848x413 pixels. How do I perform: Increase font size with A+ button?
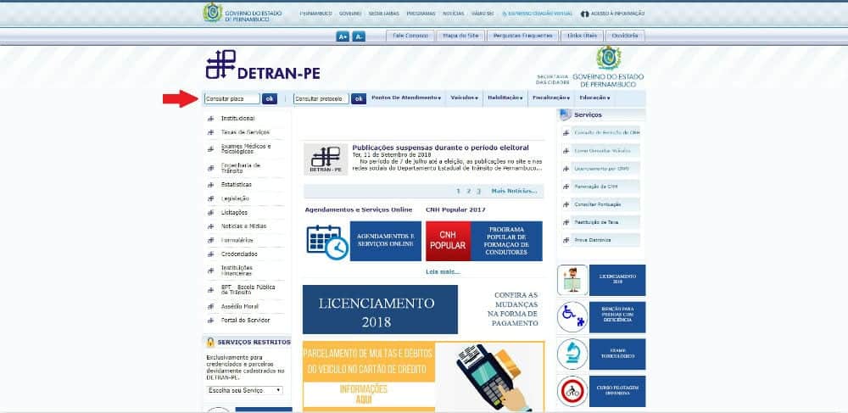pos(343,36)
